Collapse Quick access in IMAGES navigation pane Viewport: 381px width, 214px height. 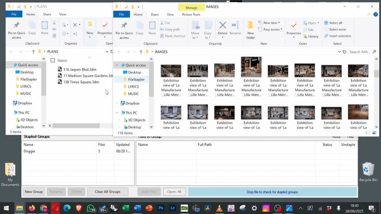coord(117,65)
